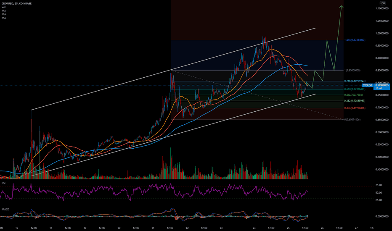Click 0.55000000 on the price axis
392x231 pixels.
click(382, 144)
